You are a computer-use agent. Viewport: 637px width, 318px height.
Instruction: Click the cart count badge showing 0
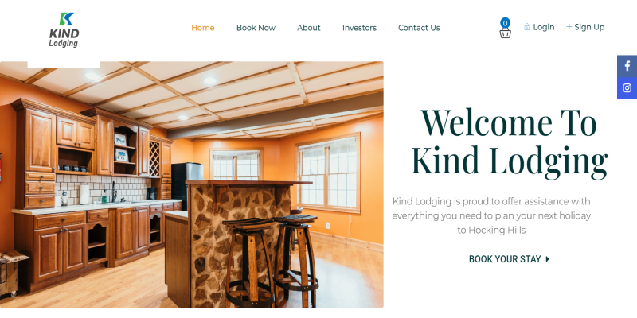505,23
